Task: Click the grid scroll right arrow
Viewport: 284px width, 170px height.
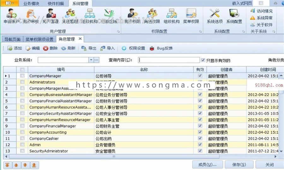Action: coord(275,156)
